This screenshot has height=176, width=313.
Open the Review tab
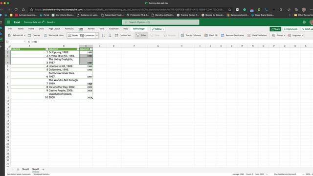point(91,29)
